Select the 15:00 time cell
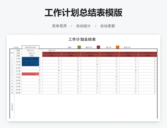167x128 pixels. point(18,77)
